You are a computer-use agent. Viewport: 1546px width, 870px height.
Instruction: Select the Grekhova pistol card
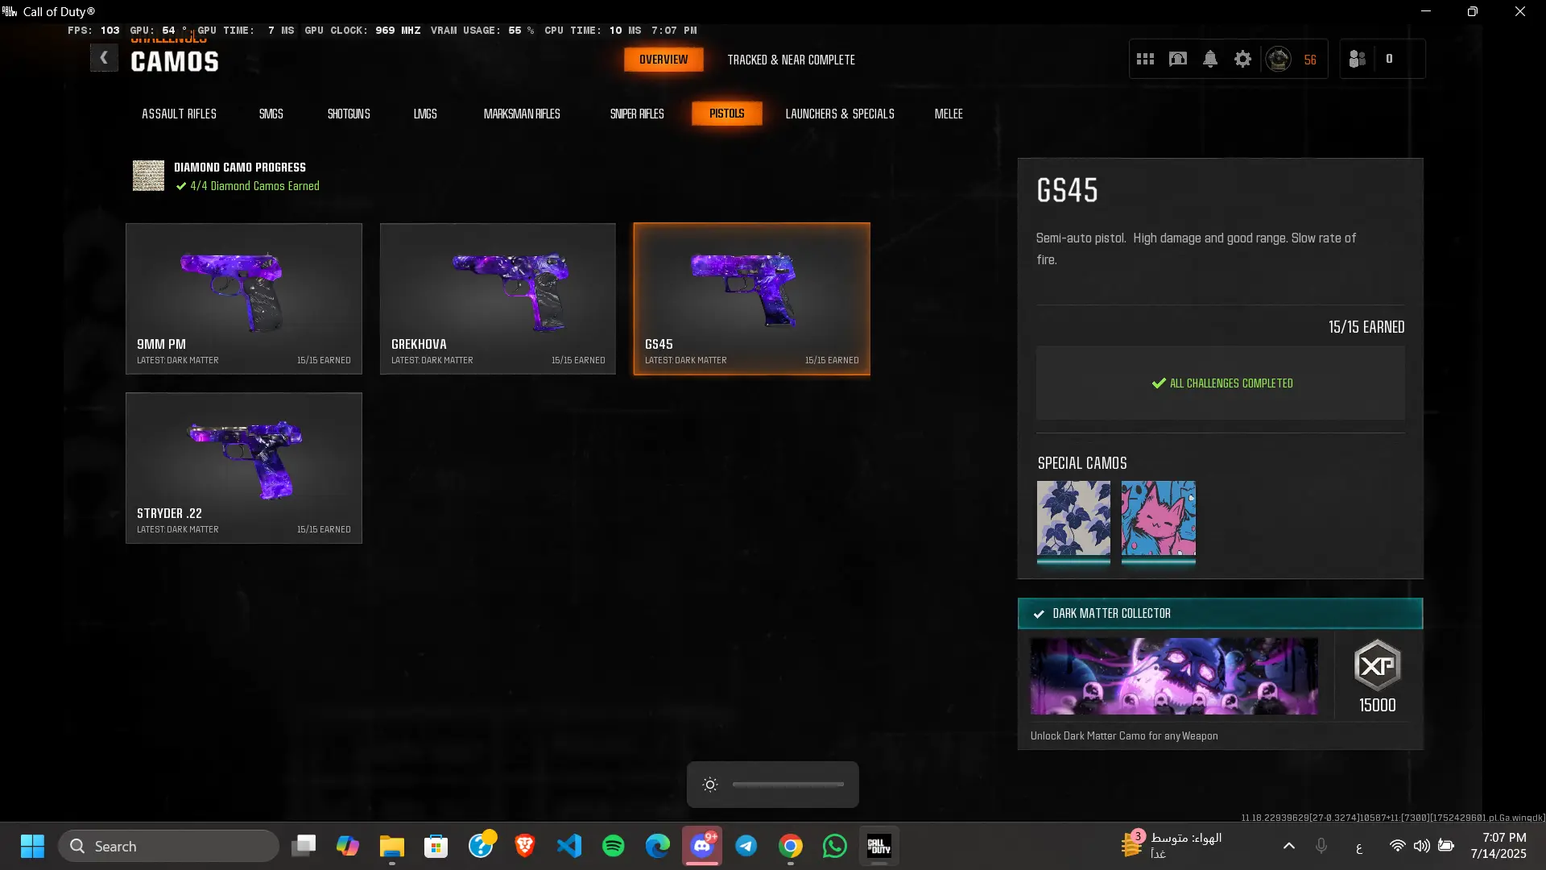pos(498,299)
